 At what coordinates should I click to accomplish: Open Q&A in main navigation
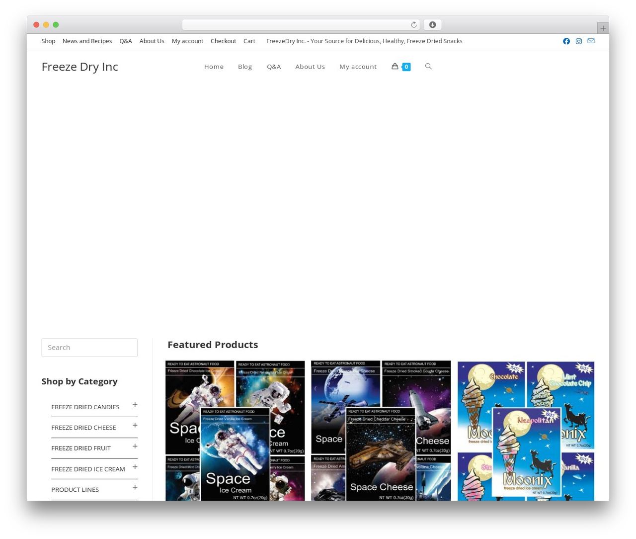tap(274, 67)
